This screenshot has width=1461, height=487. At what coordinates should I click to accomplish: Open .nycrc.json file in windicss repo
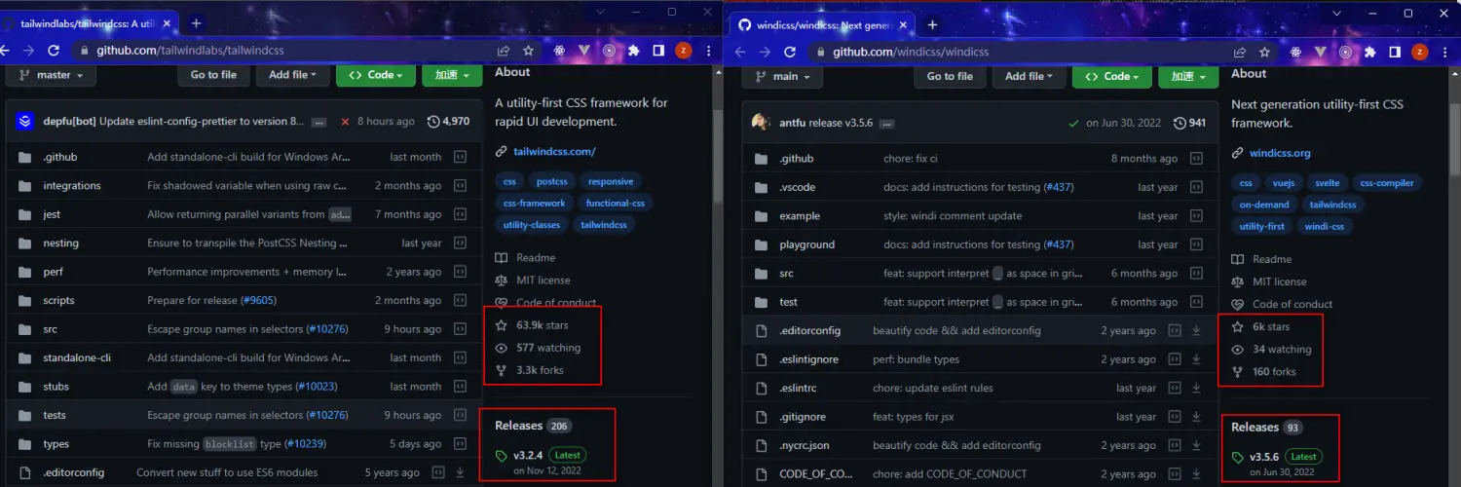[x=805, y=445]
